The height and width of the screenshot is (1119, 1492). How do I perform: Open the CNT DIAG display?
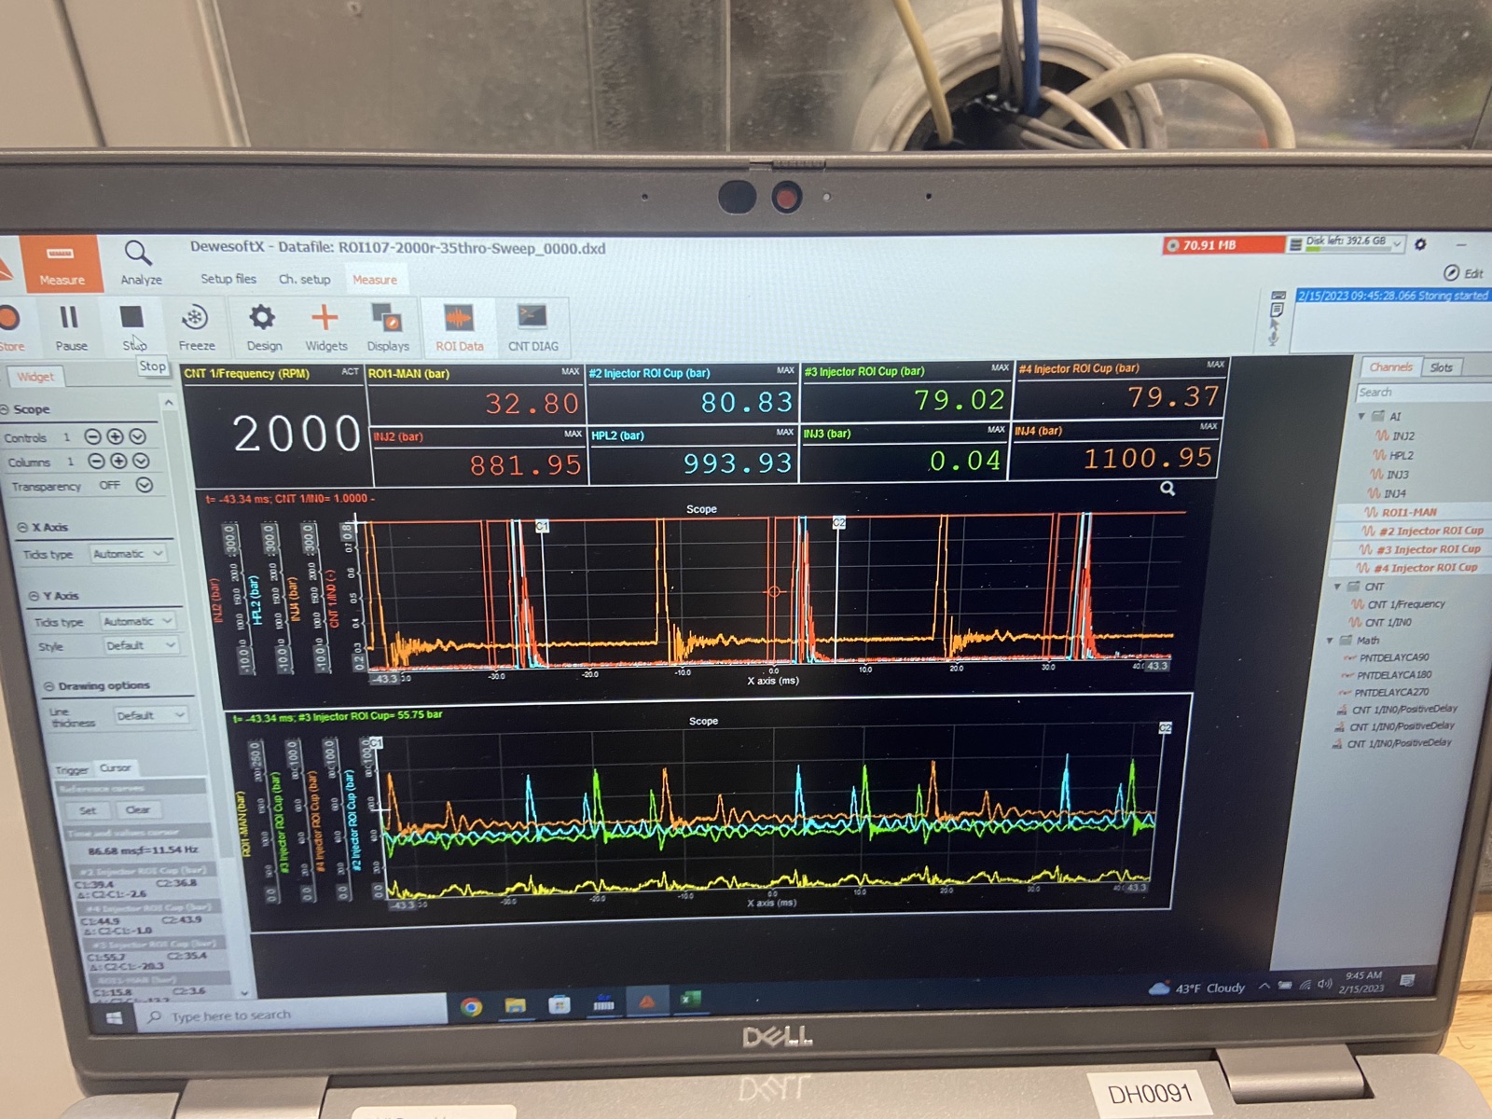point(532,327)
